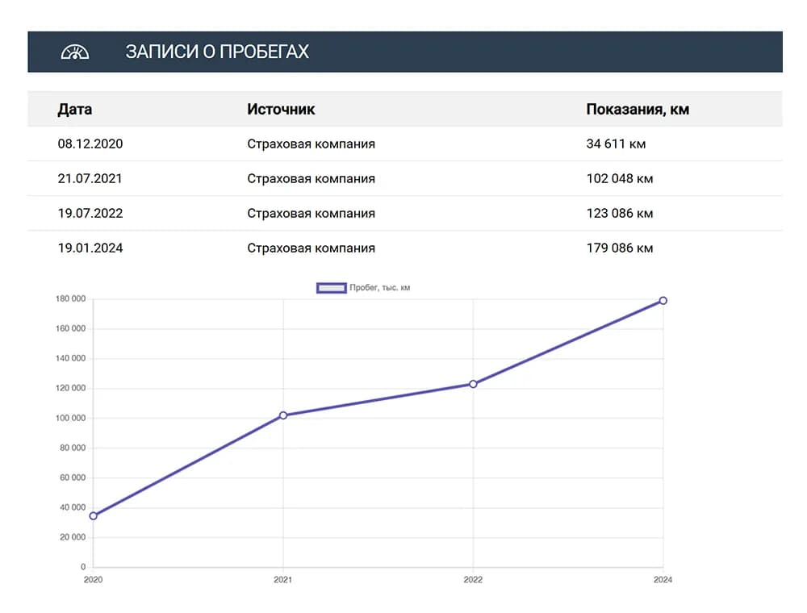Click the data point at 34 611 km

[x=94, y=515]
